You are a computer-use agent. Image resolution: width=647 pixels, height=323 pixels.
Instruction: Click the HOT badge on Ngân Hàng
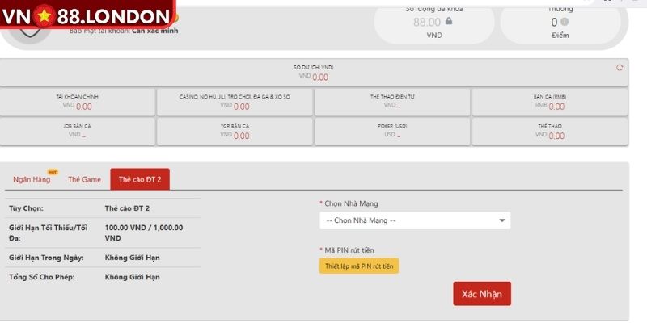point(53,171)
